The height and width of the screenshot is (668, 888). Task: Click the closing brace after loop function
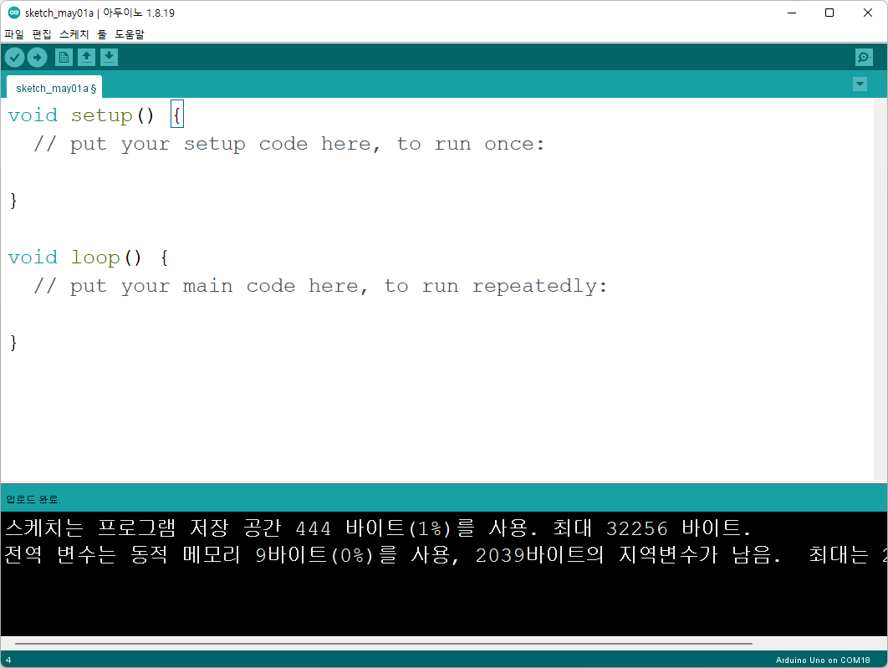pos(13,343)
